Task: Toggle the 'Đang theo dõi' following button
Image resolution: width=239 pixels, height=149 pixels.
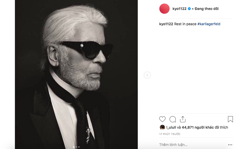Action: pos(206,9)
